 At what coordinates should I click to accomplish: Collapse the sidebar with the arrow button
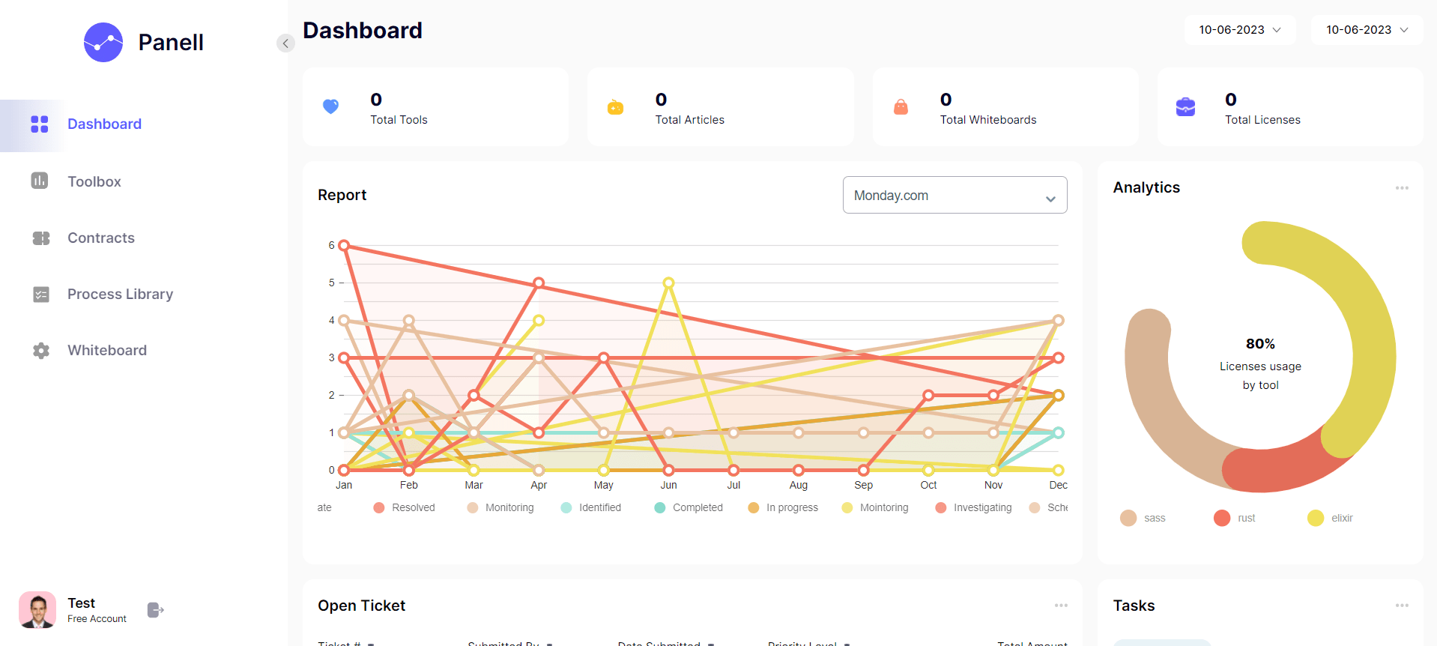point(285,43)
